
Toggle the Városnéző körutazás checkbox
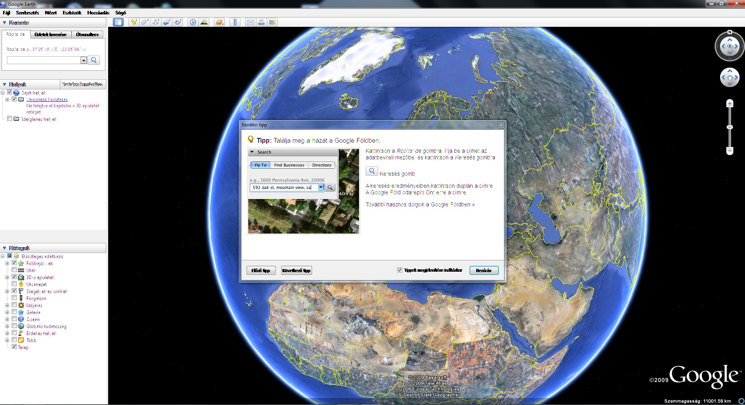(x=14, y=99)
